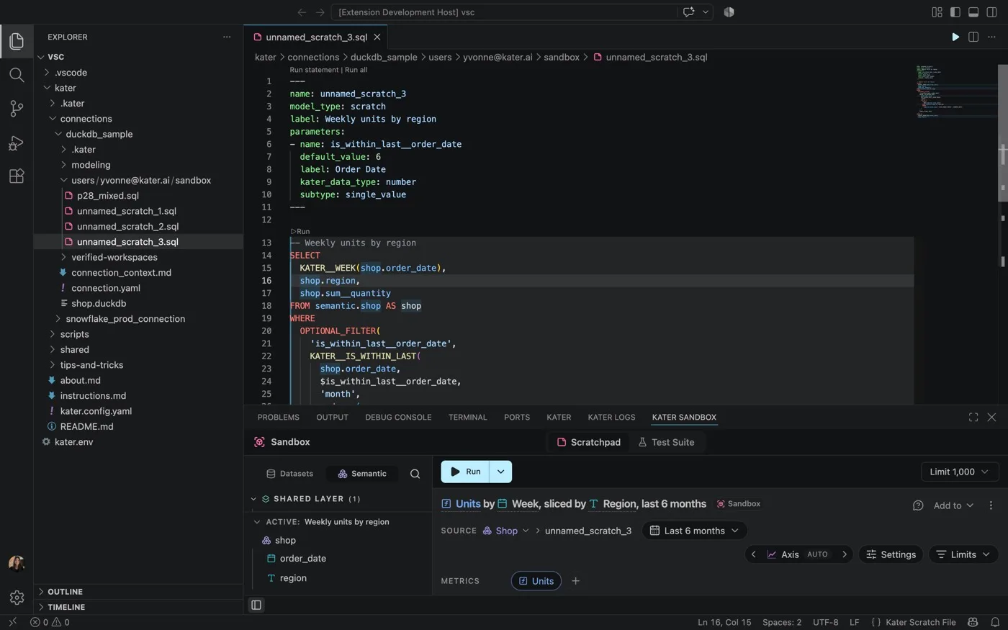Run the SQL file with editor play icon

click(x=955, y=37)
